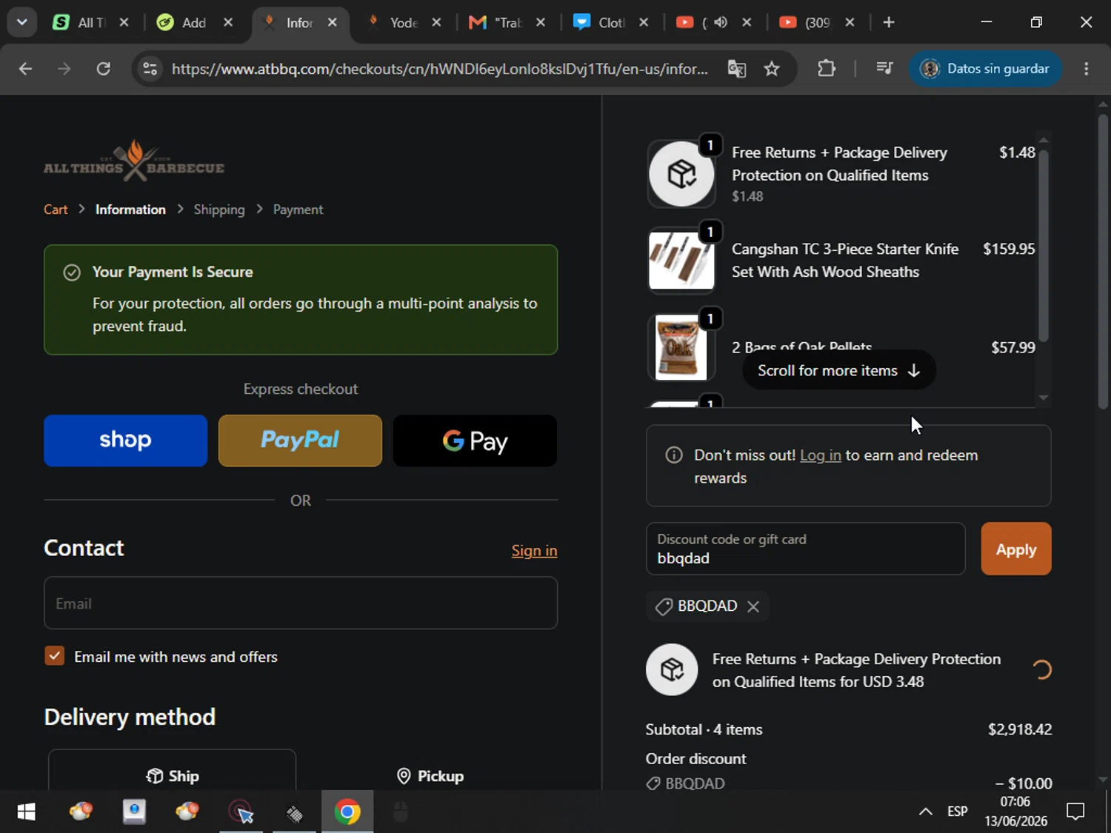
Task: Focus the Email input field
Action: pyautogui.click(x=301, y=603)
